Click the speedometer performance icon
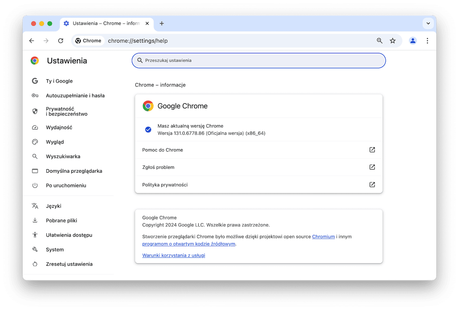The image size is (459, 310). click(35, 127)
